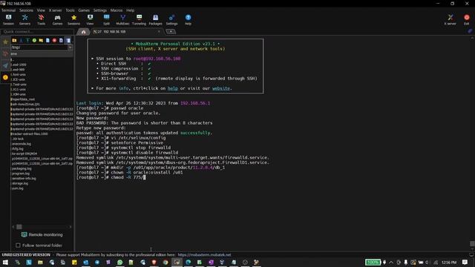Select the sensitive-info.log file
Image resolution: width=475 pixels, height=267 pixels.
[x=24, y=178]
